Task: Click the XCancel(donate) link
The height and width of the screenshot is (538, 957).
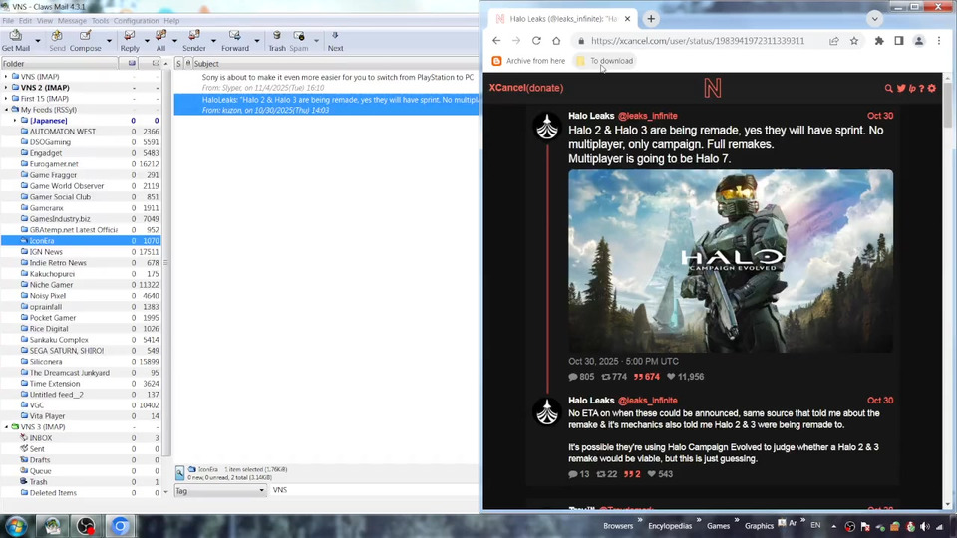Action: pyautogui.click(x=526, y=88)
